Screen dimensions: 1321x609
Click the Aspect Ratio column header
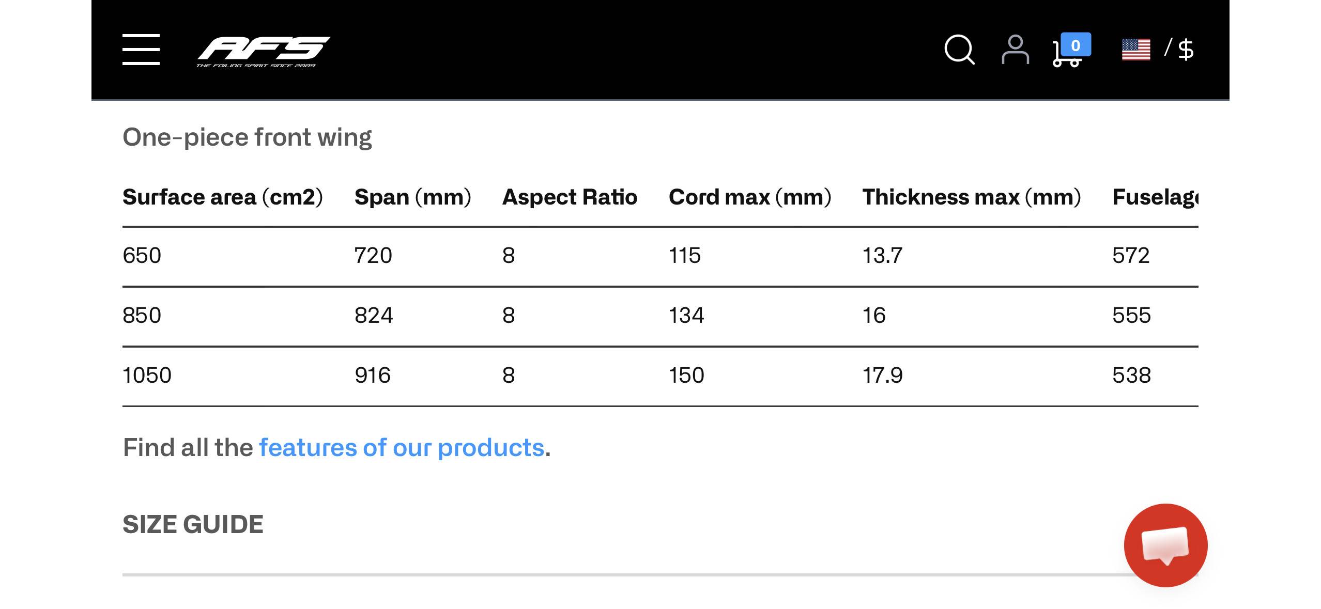[570, 197]
